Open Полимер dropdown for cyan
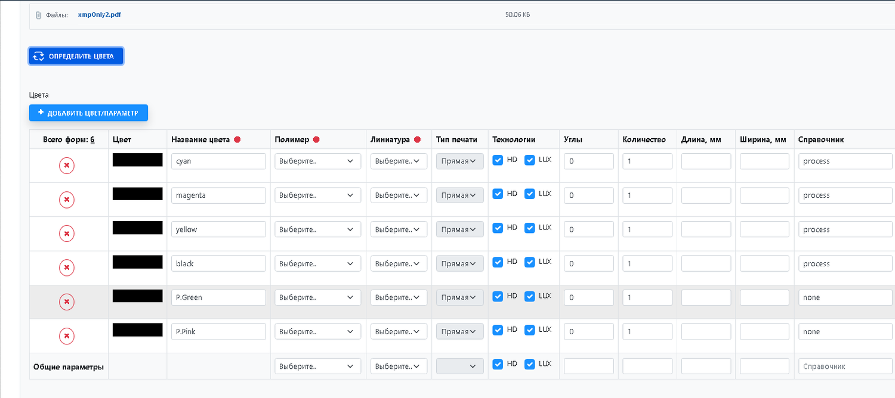Screen dimensions: 895x398 [x=318, y=161]
